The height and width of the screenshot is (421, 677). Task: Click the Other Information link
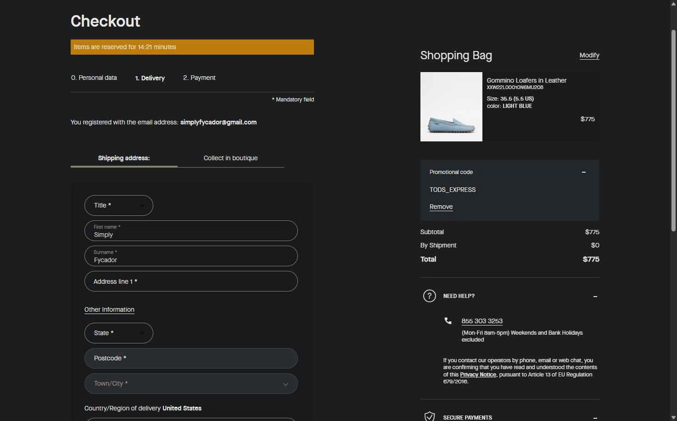click(109, 309)
